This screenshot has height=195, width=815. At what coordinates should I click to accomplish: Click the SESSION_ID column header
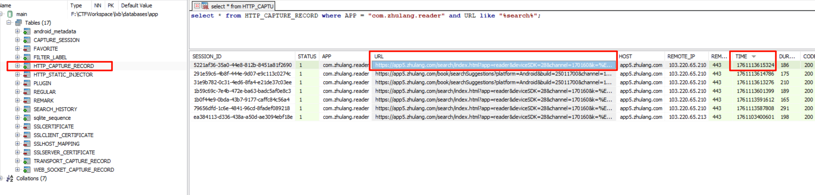pos(207,56)
